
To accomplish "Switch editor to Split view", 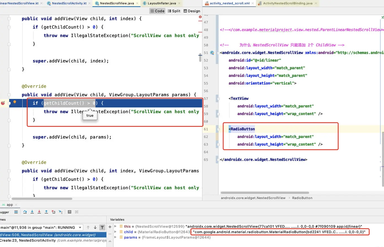I will point(174,11).
